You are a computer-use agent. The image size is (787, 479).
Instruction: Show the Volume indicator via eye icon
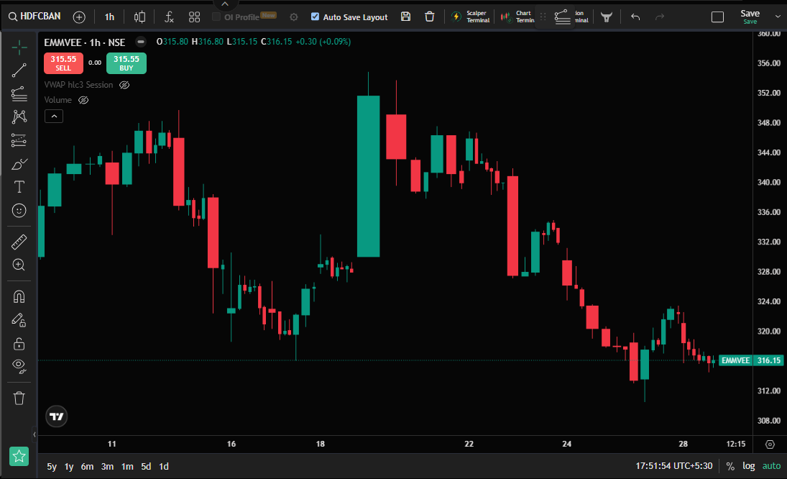tap(83, 100)
